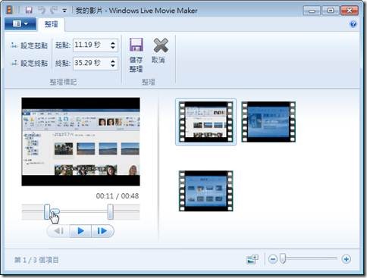
Task: Select the Trim ribbon tab
Action: click(51, 24)
